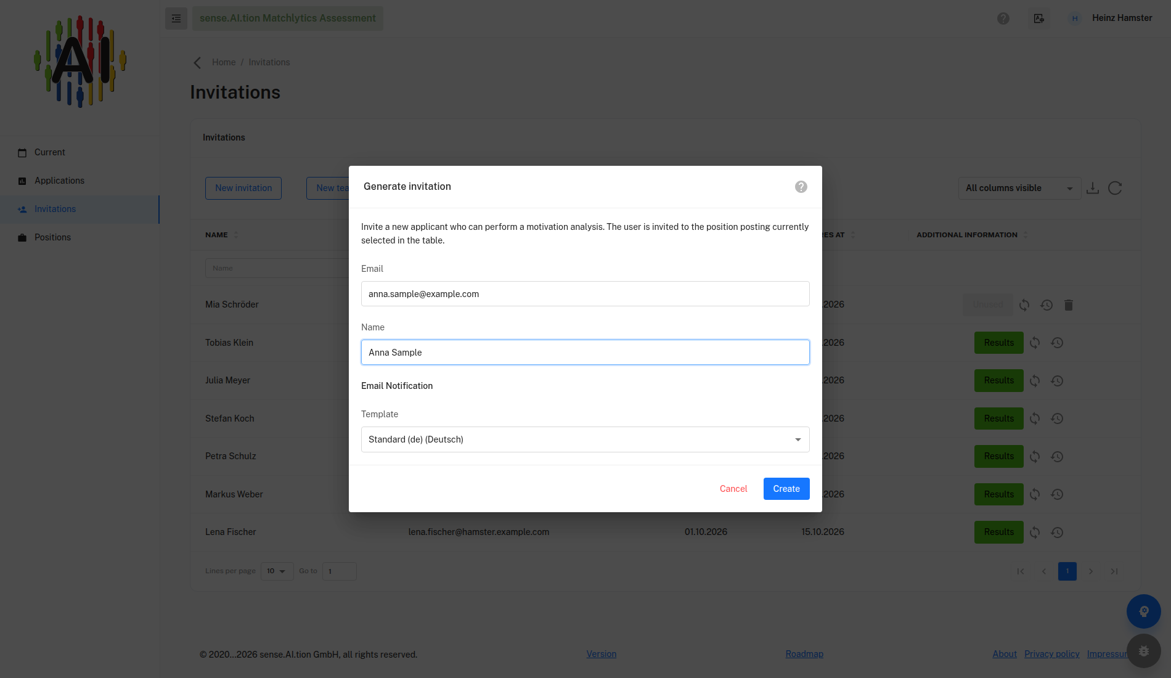Jump to the last page arrow
1171x678 pixels.
pos(1114,571)
